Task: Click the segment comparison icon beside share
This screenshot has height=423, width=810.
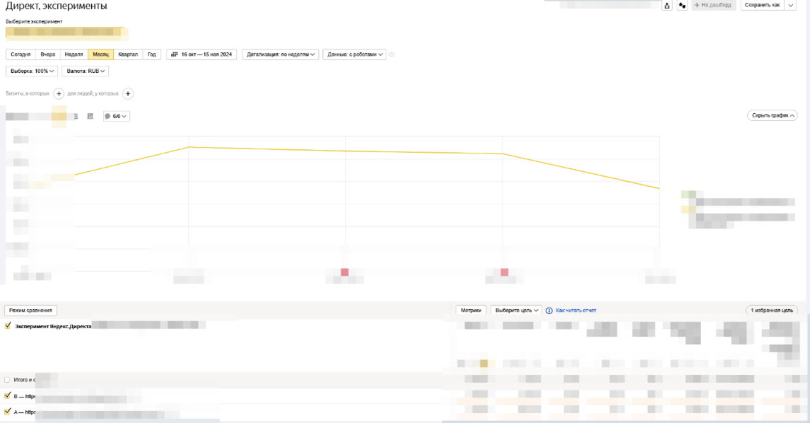Action: point(682,6)
